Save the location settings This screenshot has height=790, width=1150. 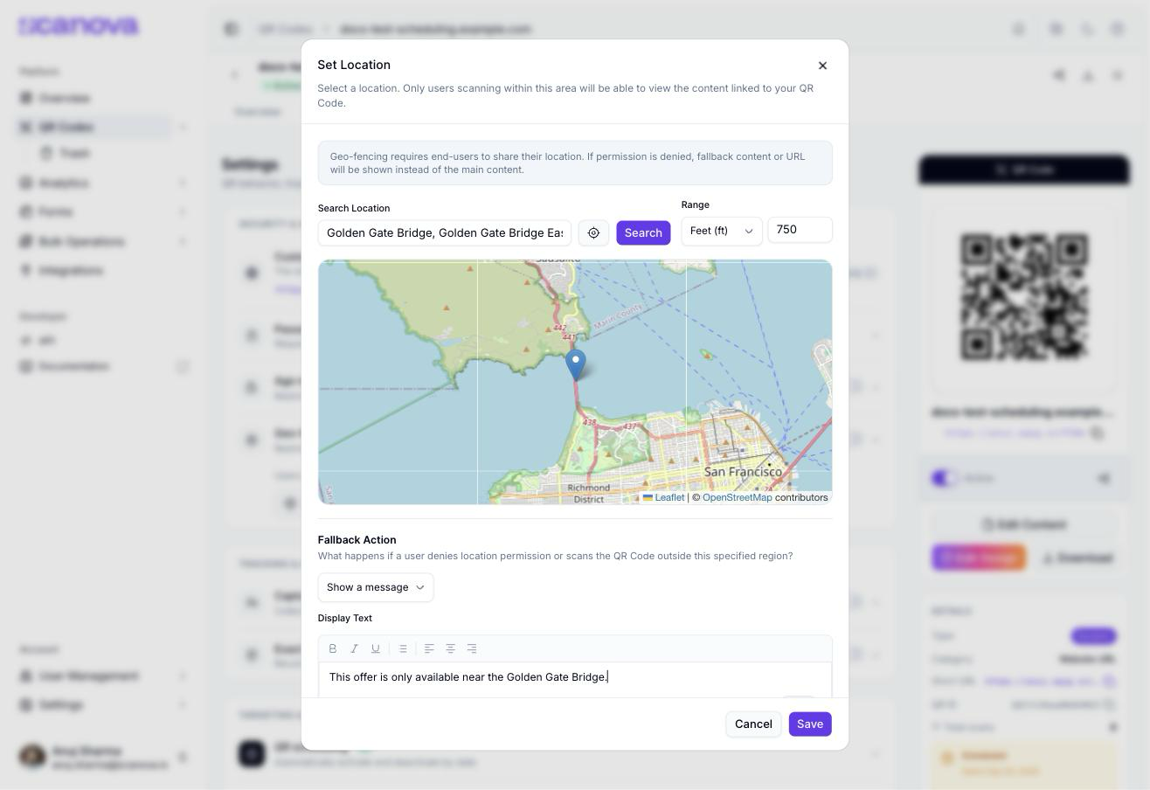810,724
